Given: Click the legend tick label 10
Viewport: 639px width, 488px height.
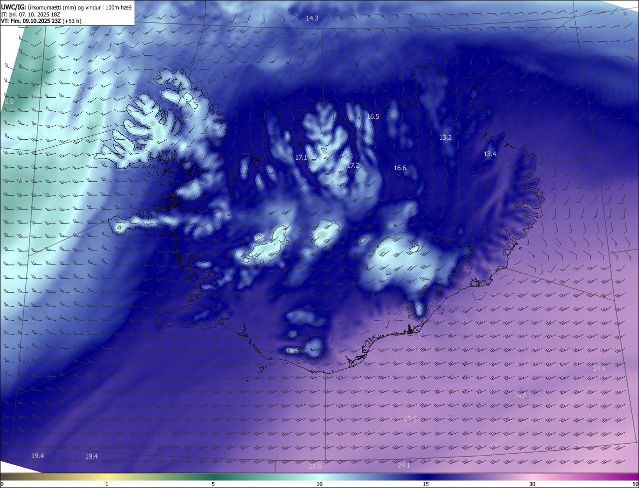Looking at the screenshot, I should 319,484.
